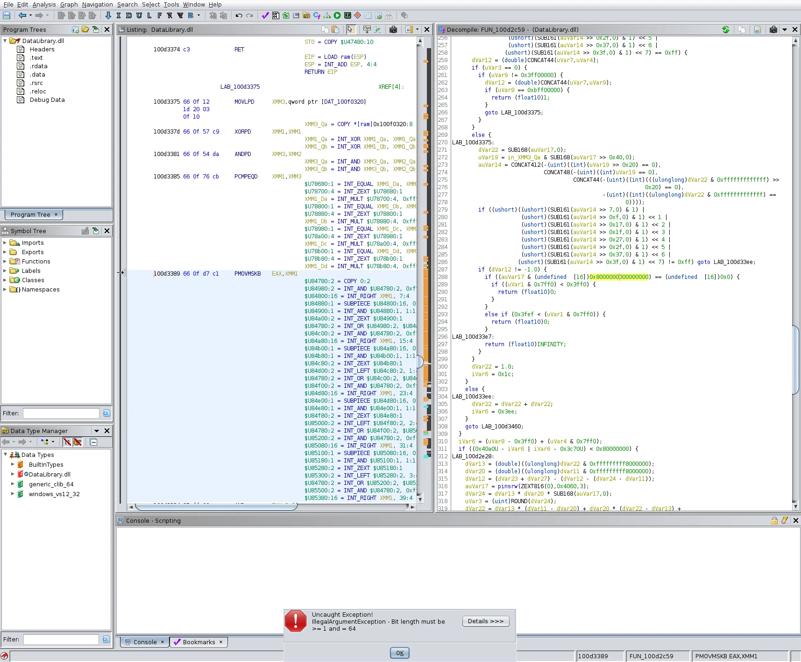Click the Listing scroll down arrow

point(420,499)
